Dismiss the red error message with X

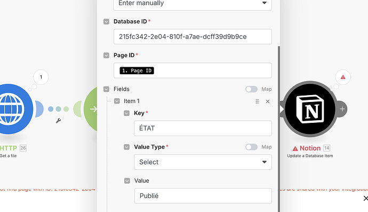point(365,198)
